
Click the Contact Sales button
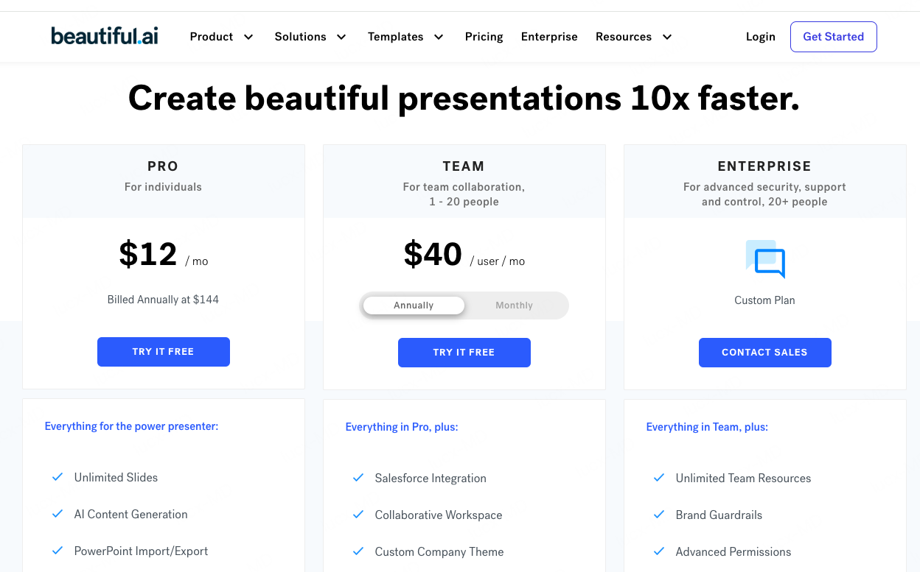[x=765, y=353]
